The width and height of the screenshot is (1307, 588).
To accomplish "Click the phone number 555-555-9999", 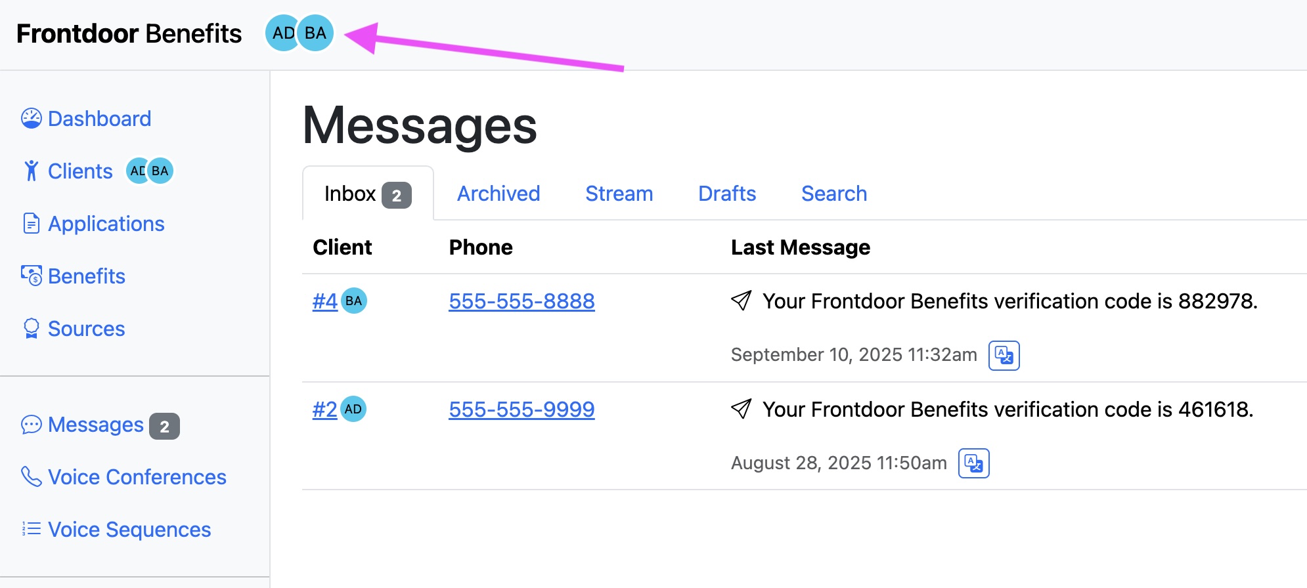I will 521,409.
